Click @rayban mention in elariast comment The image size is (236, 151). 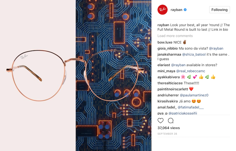[x=178, y=65]
